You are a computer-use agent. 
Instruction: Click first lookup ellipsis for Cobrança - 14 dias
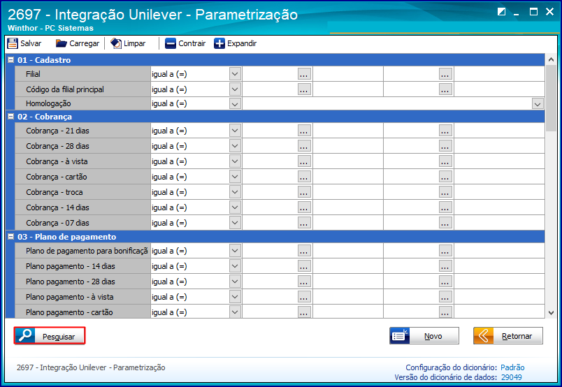(304, 207)
